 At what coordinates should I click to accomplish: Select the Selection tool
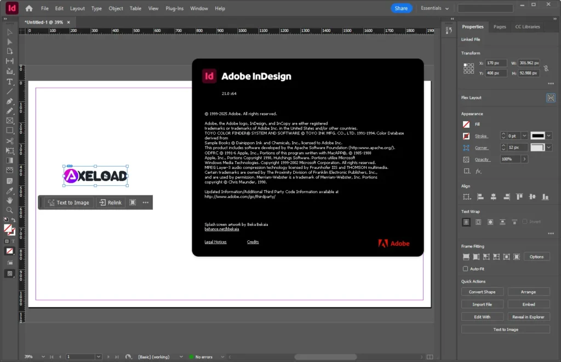point(9,33)
